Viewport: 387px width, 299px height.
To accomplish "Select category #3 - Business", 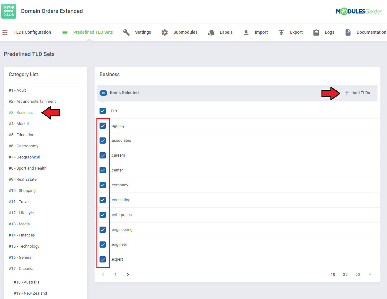I will (x=21, y=113).
